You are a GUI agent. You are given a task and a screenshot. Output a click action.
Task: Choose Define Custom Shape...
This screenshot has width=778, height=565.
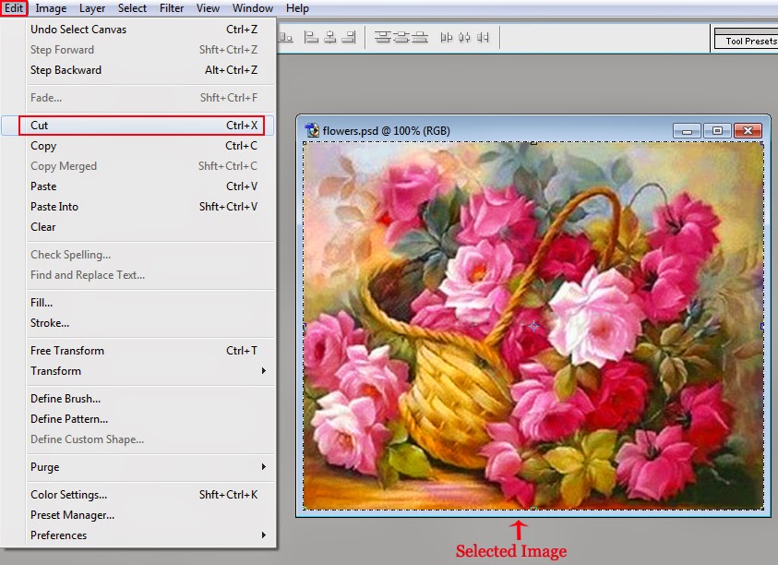pos(144,439)
